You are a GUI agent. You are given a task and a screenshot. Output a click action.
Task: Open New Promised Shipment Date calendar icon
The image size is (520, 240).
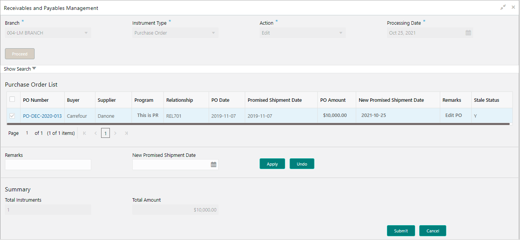click(x=214, y=164)
